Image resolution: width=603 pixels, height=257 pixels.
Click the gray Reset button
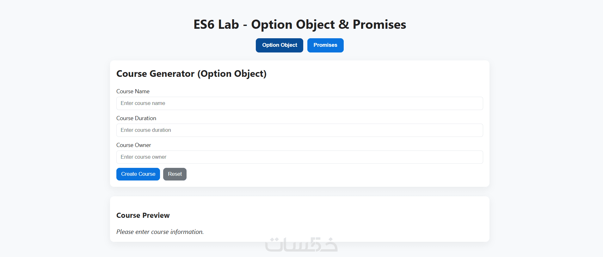click(175, 174)
